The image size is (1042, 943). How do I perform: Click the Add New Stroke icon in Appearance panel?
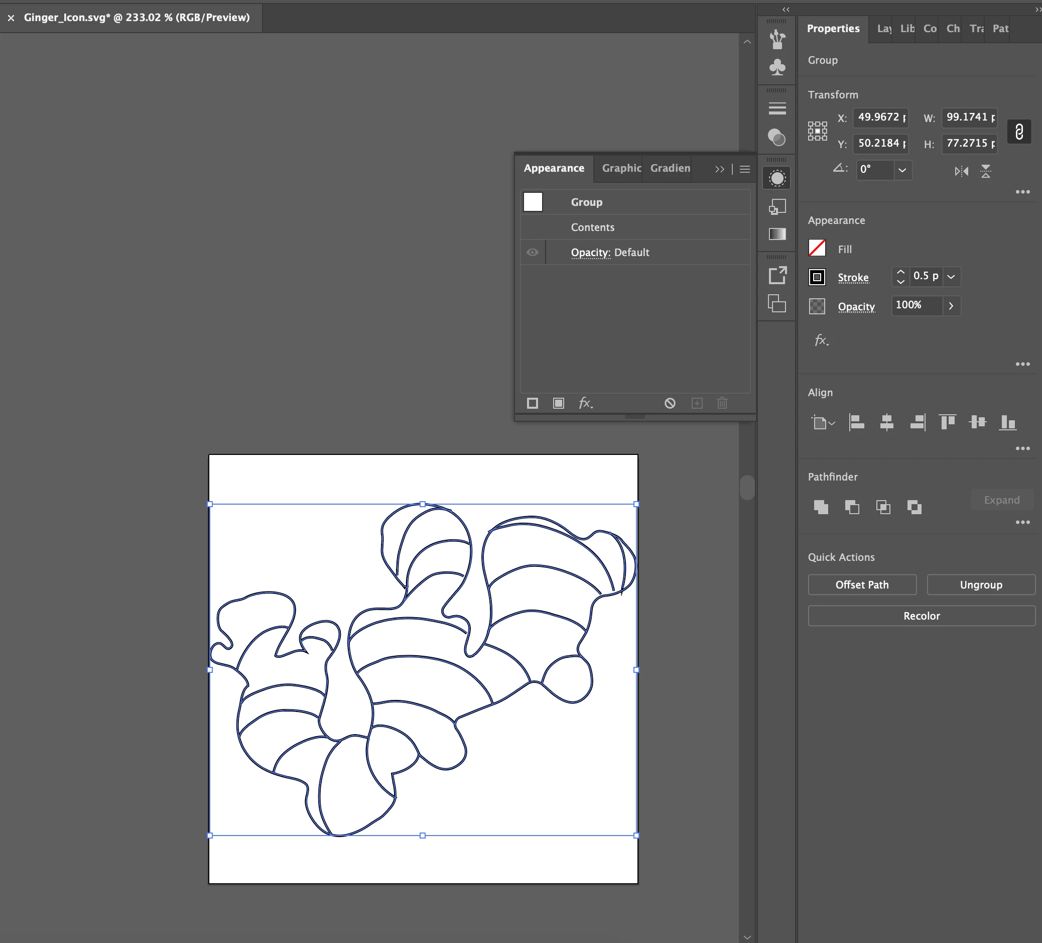pyautogui.click(x=533, y=403)
